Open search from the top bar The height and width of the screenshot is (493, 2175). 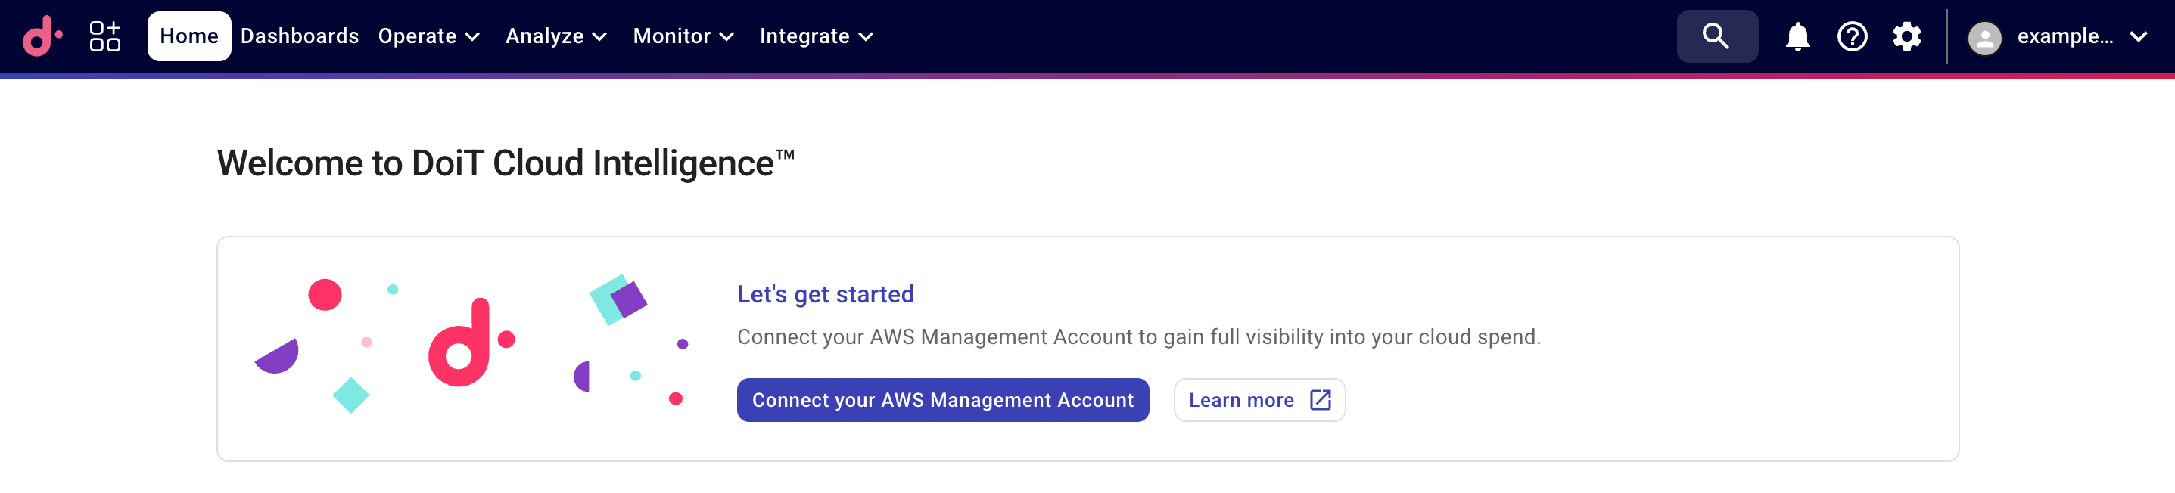(x=1716, y=36)
